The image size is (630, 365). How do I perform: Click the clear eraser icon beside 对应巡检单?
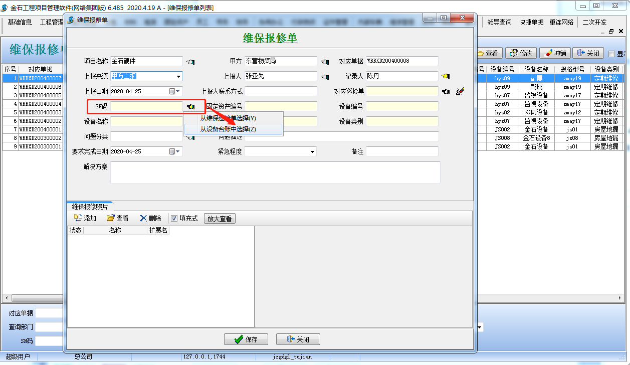coord(460,92)
